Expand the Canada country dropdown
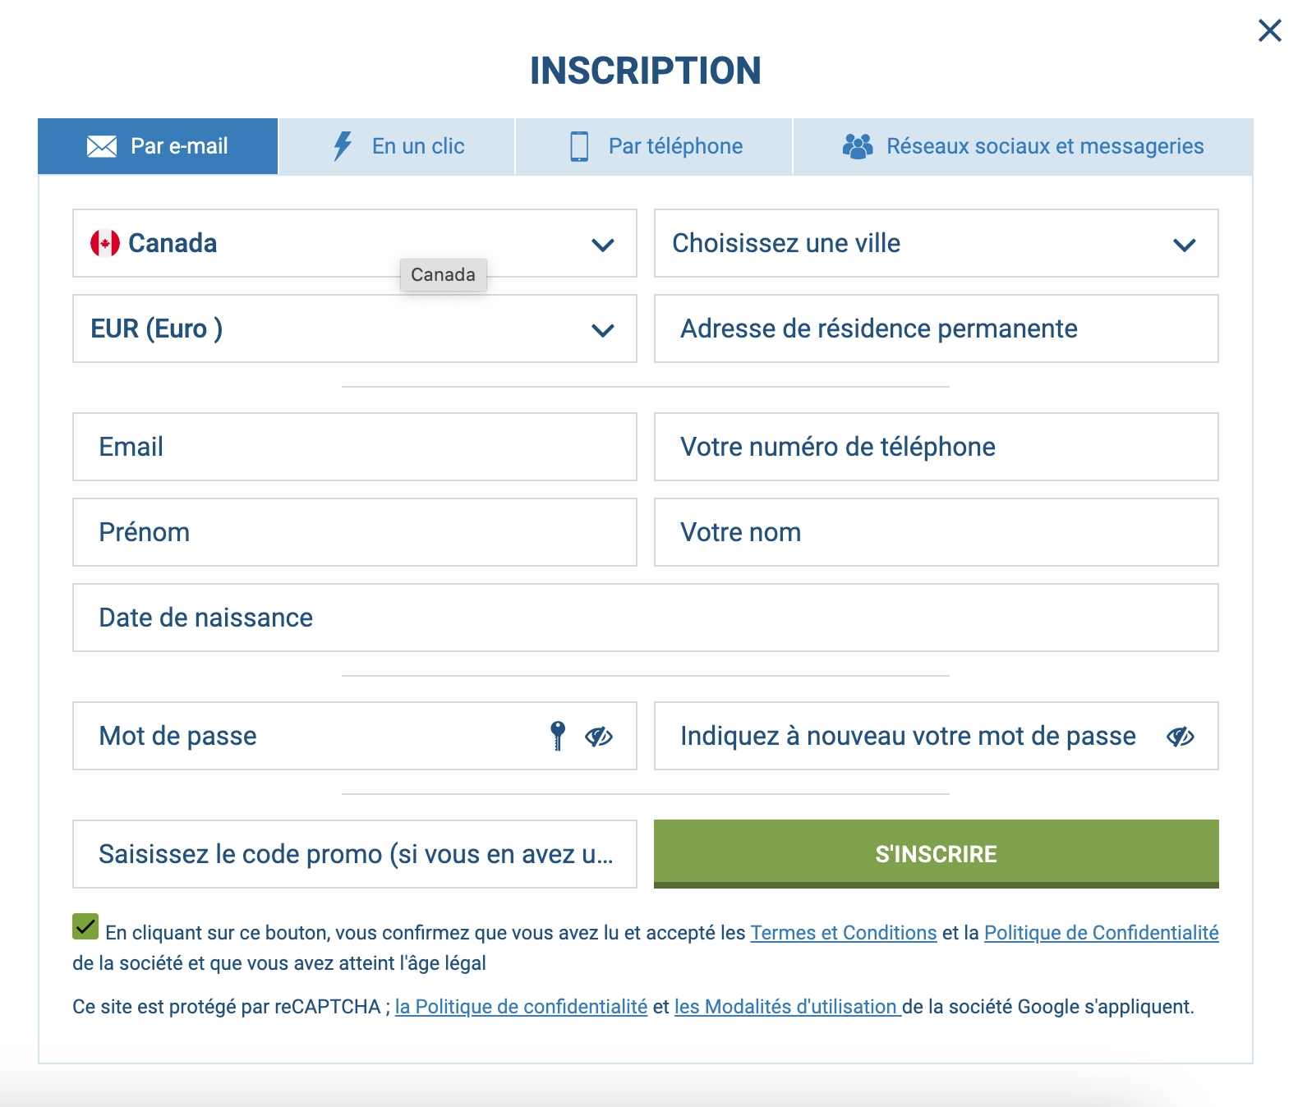Image resolution: width=1298 pixels, height=1107 pixels. point(355,243)
